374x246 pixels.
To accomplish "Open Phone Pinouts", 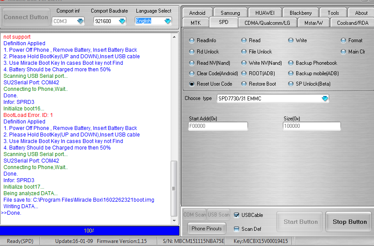I will [207, 229].
